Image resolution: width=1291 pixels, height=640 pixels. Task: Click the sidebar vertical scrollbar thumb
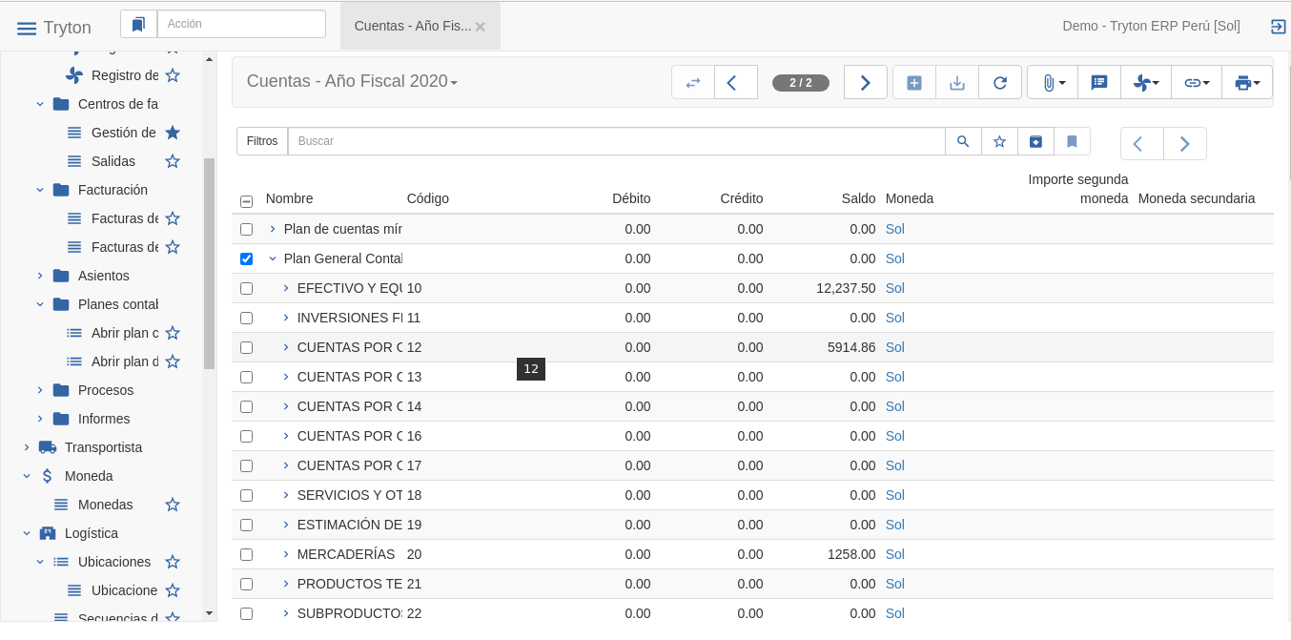[209, 263]
